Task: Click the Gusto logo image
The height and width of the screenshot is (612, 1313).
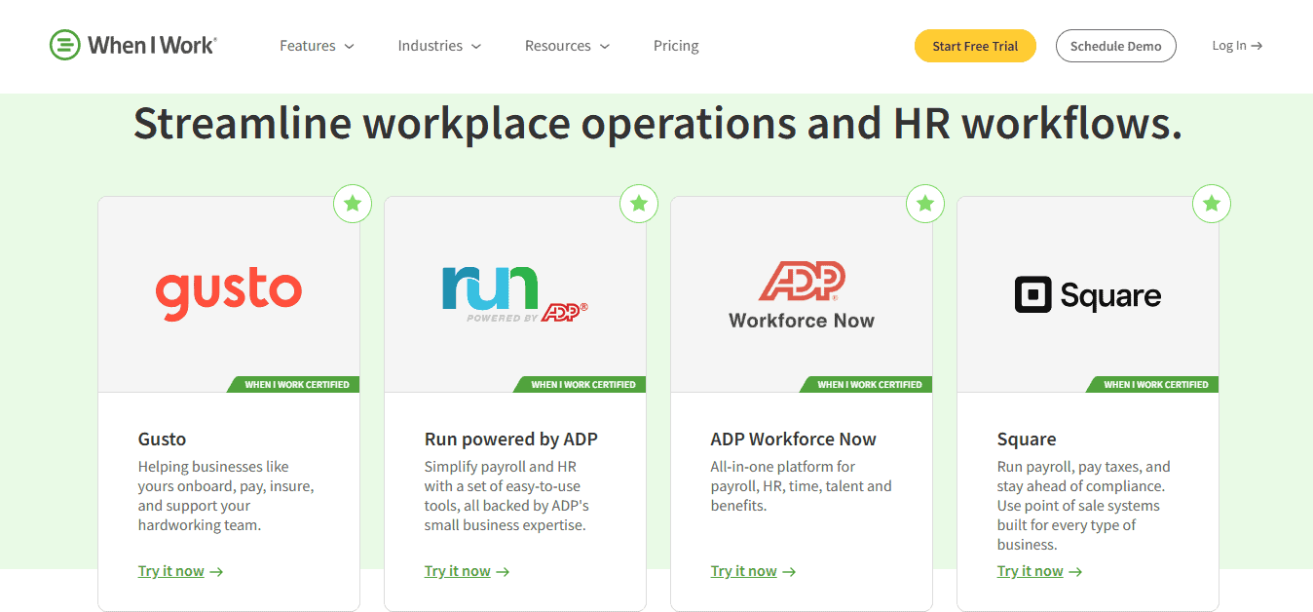Action: tap(229, 294)
